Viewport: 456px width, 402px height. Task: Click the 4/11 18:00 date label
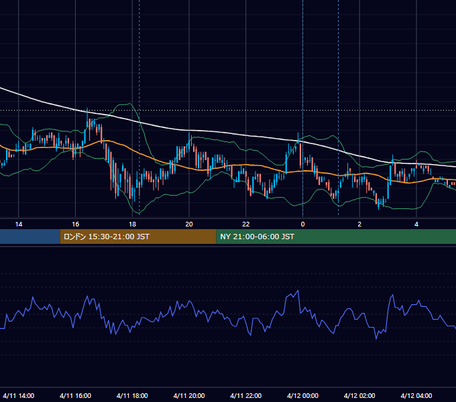point(132,395)
